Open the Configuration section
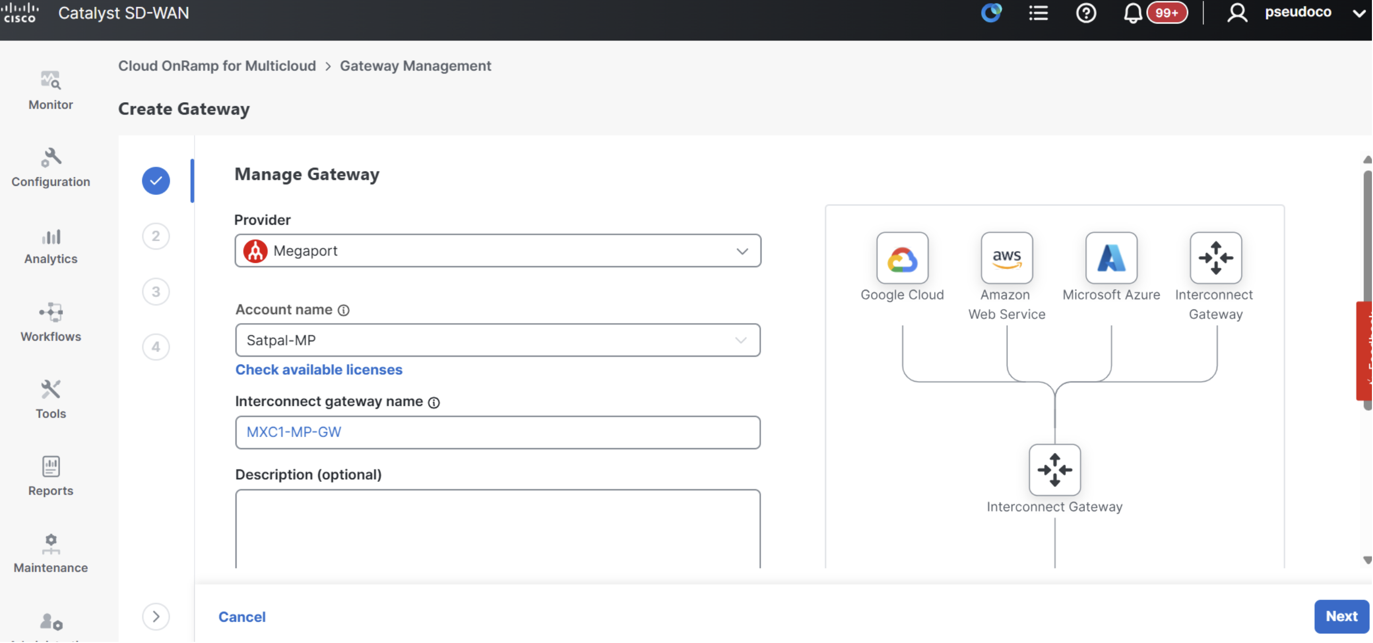 [51, 168]
